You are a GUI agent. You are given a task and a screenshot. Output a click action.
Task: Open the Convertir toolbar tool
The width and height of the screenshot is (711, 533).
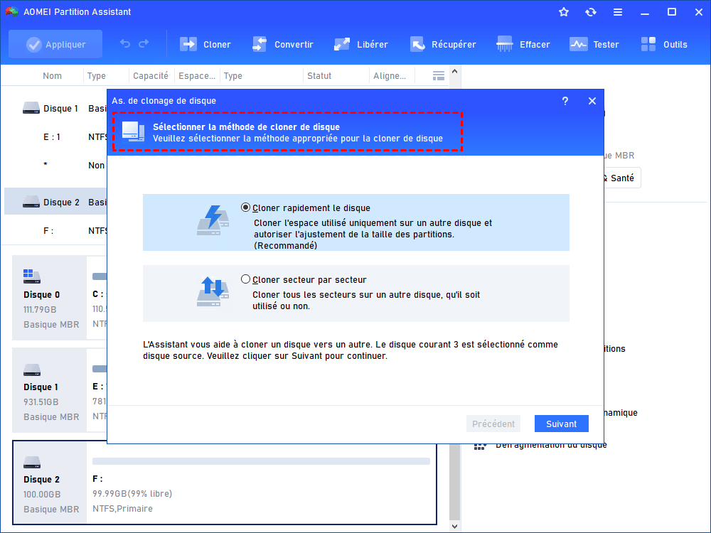pyautogui.click(x=282, y=44)
